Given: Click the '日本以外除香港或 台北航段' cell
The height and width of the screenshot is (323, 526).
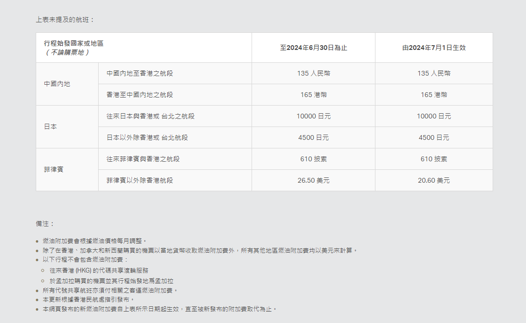Looking at the screenshot, I should (x=147, y=138).
